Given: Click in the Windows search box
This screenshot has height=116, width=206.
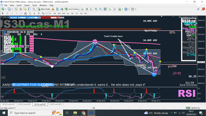Looking at the screenshot, I should 35,113.
